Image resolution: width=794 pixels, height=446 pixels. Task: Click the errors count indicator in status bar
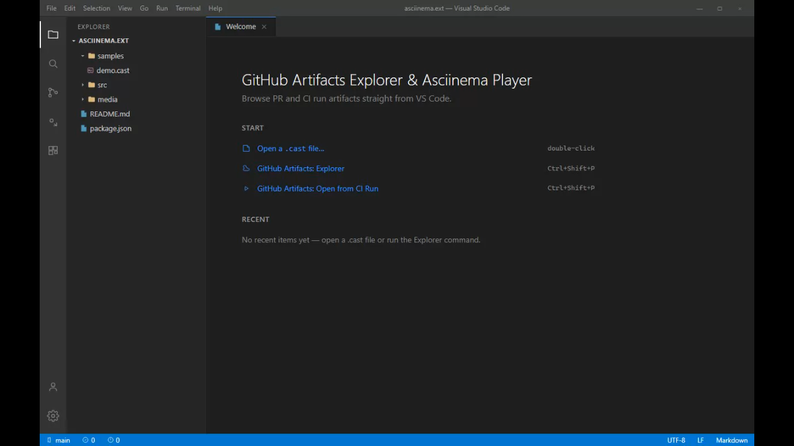point(89,440)
